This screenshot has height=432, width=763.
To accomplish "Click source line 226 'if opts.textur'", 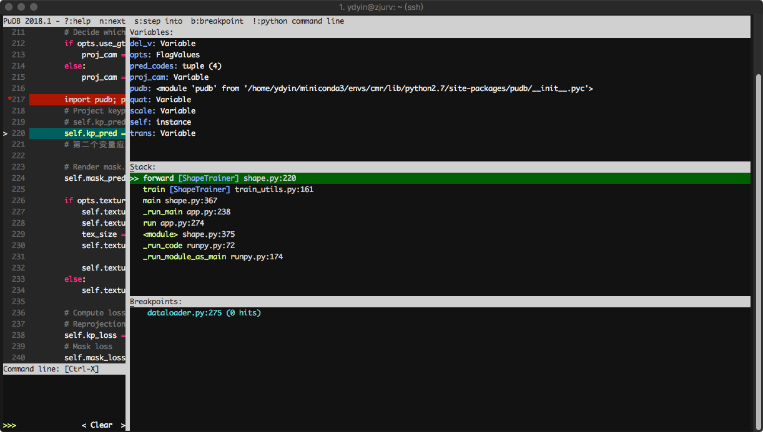I will click(95, 201).
